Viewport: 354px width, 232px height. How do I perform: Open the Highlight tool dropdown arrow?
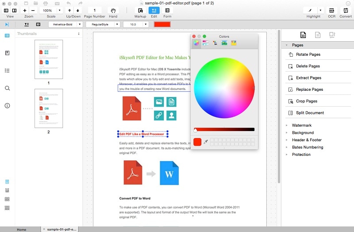320,10
